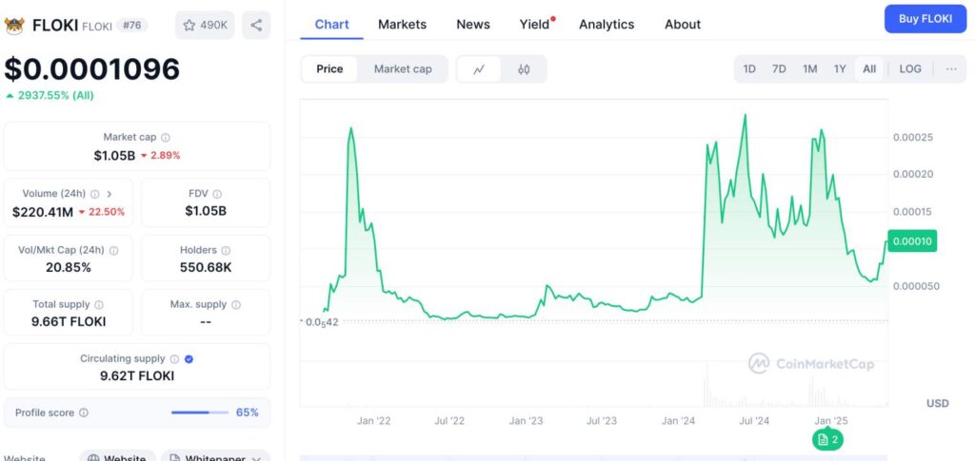Click Holders info icon
Image resolution: width=975 pixels, height=461 pixels.
226,251
